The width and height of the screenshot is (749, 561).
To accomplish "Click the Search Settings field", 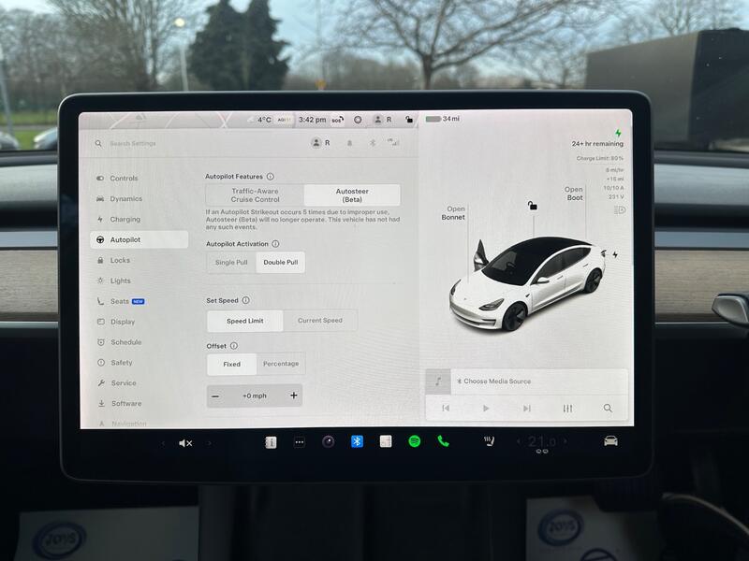I will click(133, 144).
